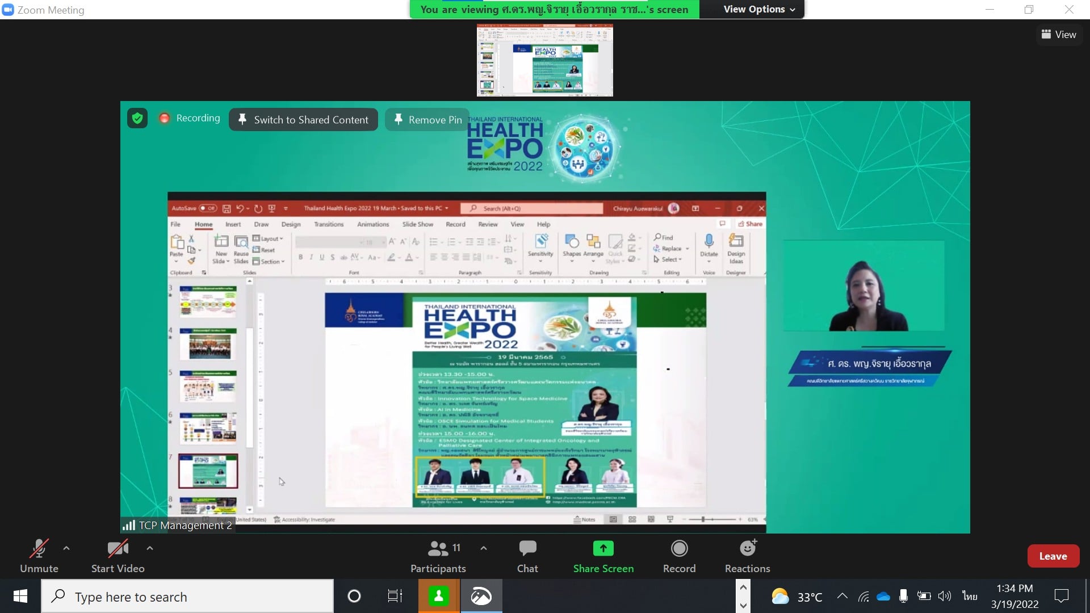
Task: Open the Participants panel
Action: click(x=438, y=556)
